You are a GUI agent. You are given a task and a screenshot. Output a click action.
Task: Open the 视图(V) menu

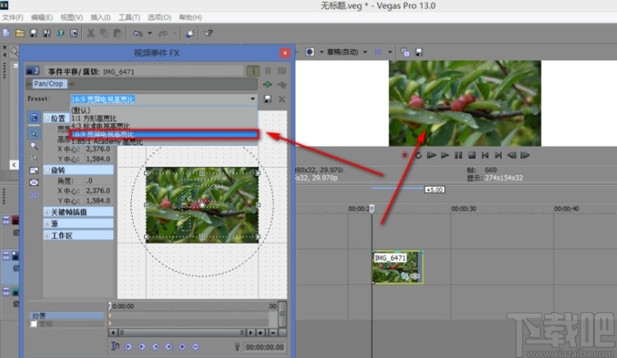pos(71,17)
